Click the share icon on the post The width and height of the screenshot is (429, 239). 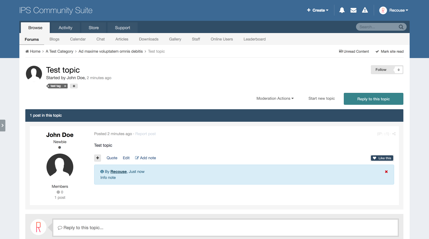click(x=394, y=134)
